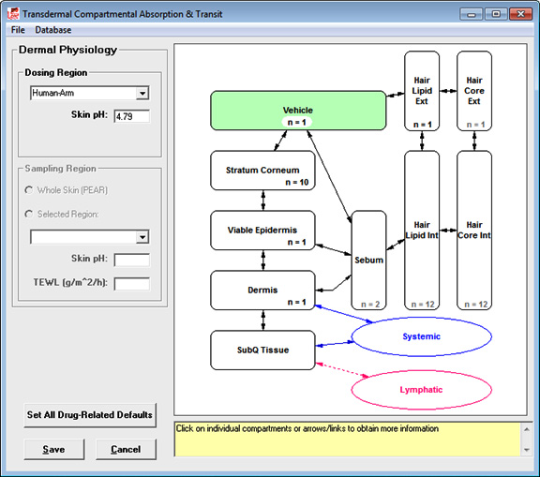The height and width of the screenshot is (477, 540).
Task: Click the n = 12 label in Hair Lipid Int
Action: 423,305
